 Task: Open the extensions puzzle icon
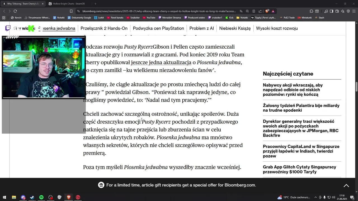[311, 11]
